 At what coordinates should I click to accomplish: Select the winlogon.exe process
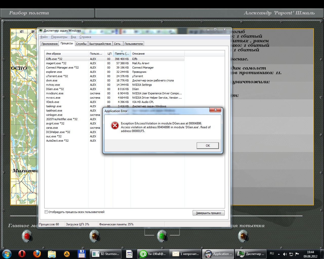click(x=73, y=115)
